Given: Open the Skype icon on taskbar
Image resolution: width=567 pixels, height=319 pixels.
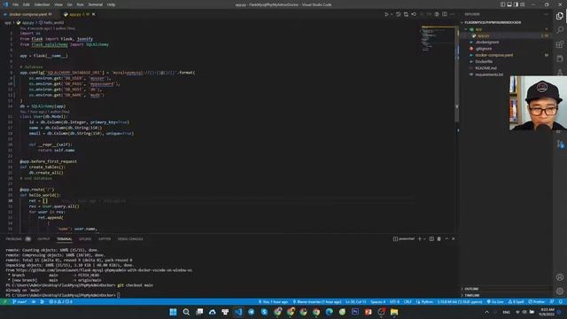Looking at the screenshot, I should (264, 312).
